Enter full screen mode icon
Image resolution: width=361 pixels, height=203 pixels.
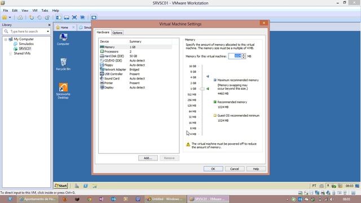click(74, 17)
